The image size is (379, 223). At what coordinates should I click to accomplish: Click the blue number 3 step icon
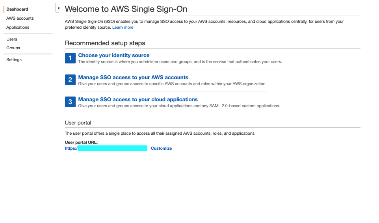click(x=70, y=102)
